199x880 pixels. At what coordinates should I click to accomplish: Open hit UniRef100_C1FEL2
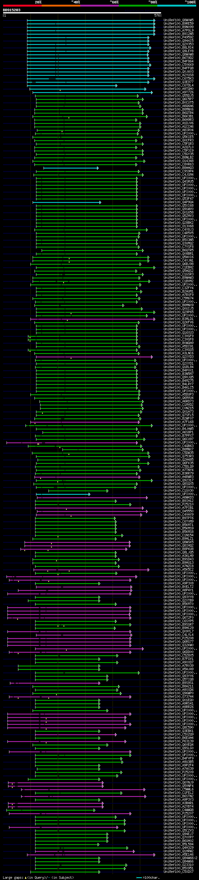[x=178, y=793]
